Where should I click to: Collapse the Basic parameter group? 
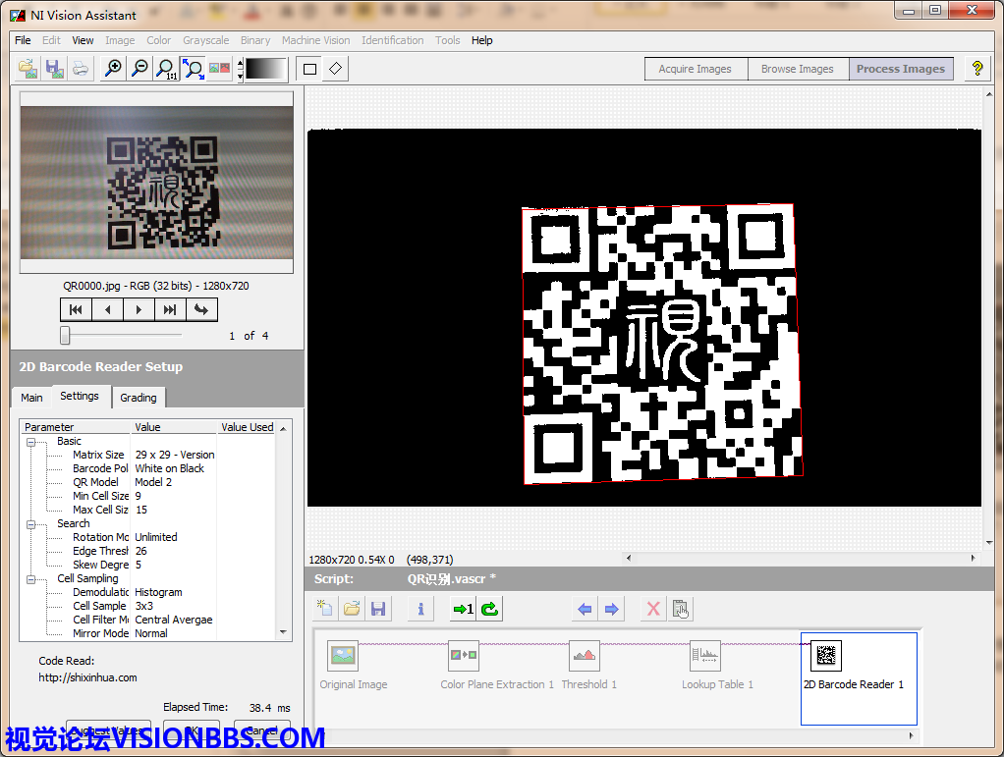click(x=30, y=442)
